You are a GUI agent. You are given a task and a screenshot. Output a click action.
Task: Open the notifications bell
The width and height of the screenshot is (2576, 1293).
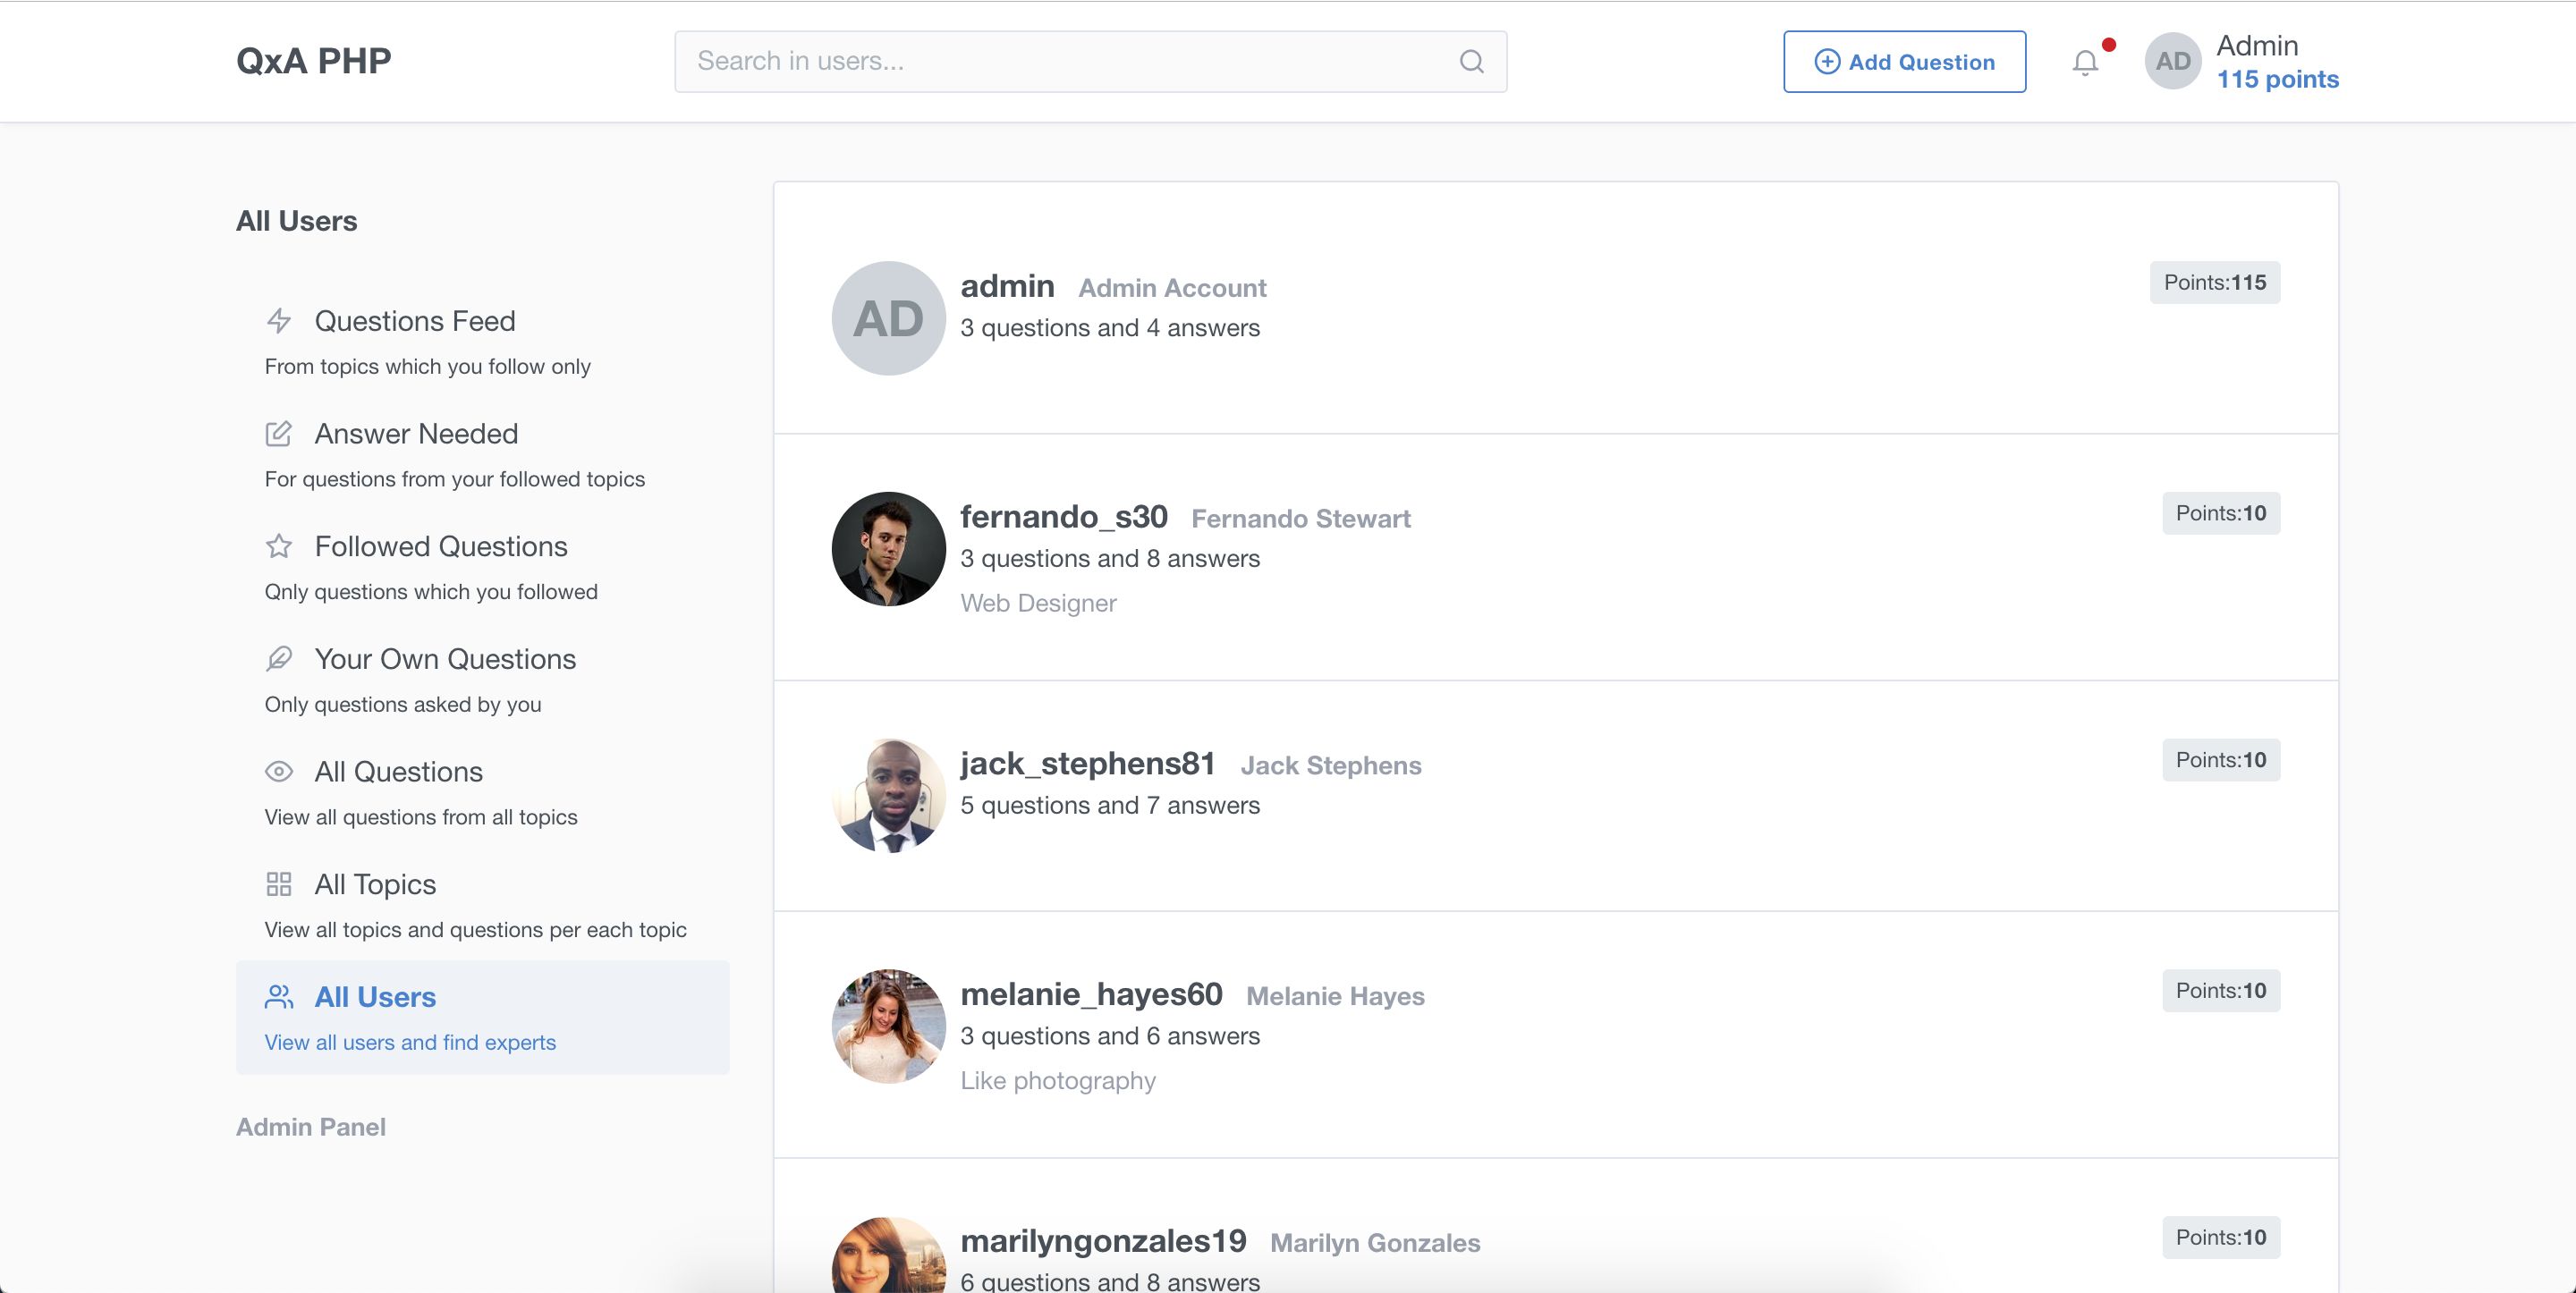click(x=2085, y=63)
